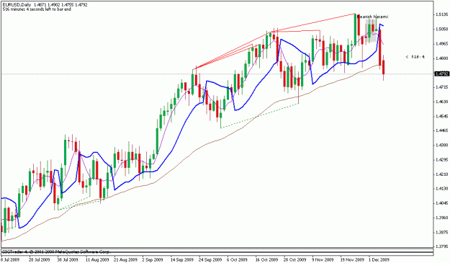Click the 1.4545 price axis label
Image resolution: width=450 pixels, height=263 pixels.
coord(442,116)
